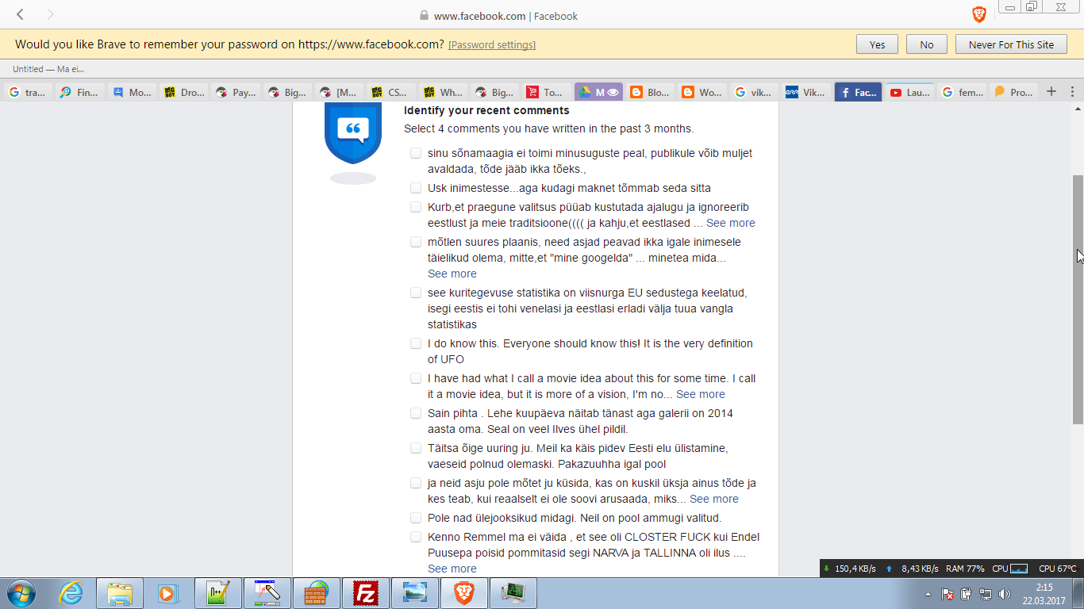The width and height of the screenshot is (1084, 609).
Task: Switch to the YouTube 'Lau...' tab
Action: pos(909,92)
